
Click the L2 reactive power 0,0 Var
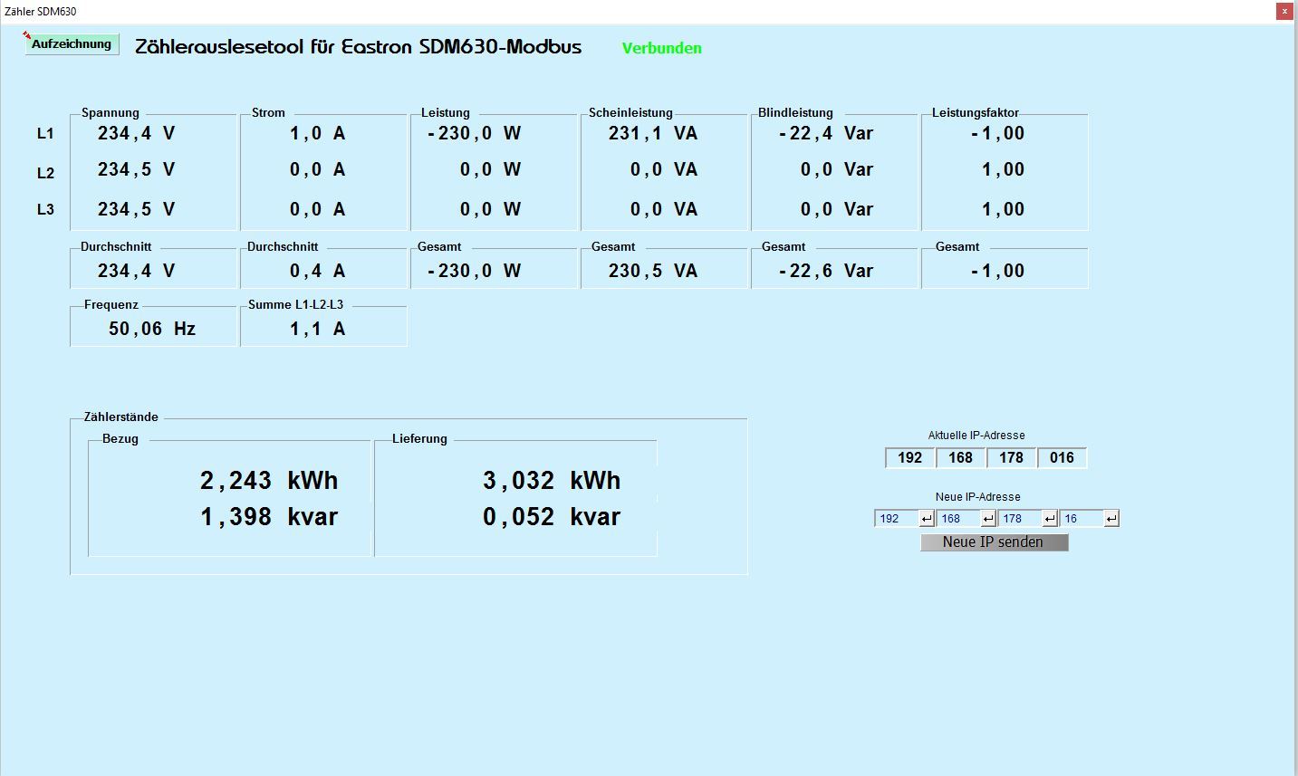coord(837,169)
